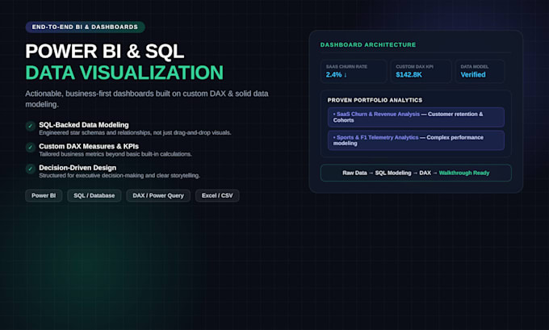549x330 pixels.
Task: Click the Raw Data label in pipeline bar
Action: pos(354,173)
